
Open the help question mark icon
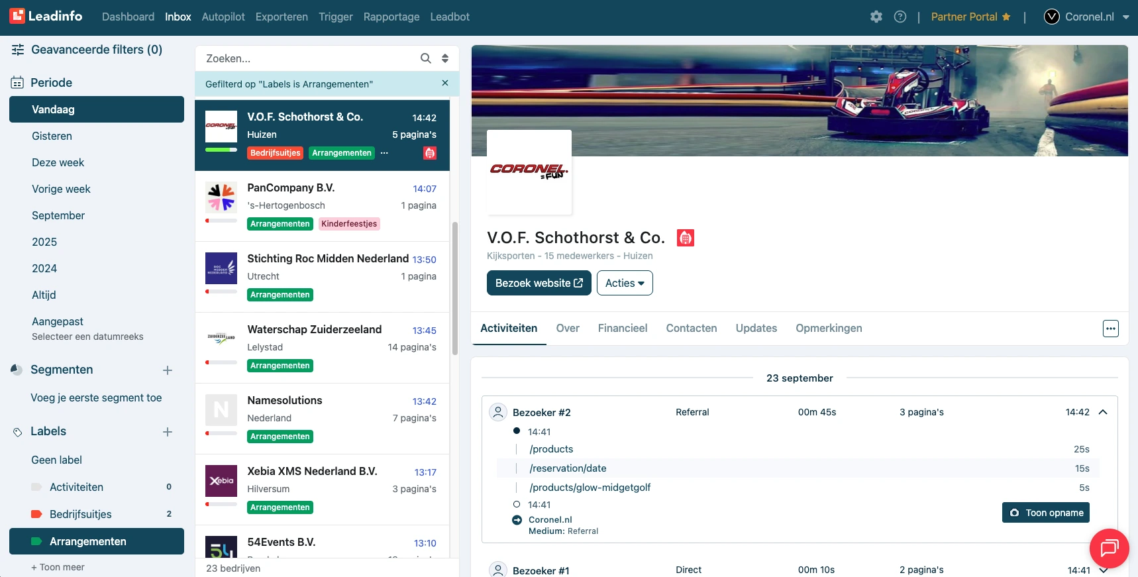900,17
